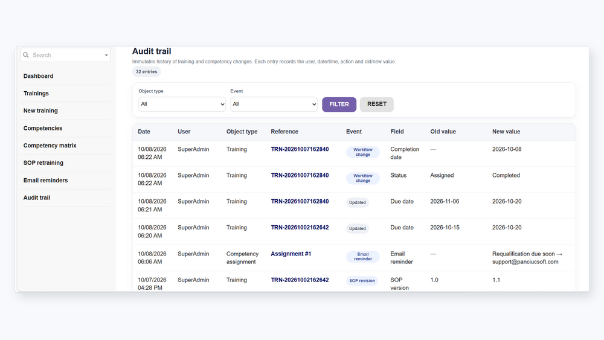Viewport: 604px width, 340px height.
Task: Click the Completed new value cell
Action: [x=506, y=175]
